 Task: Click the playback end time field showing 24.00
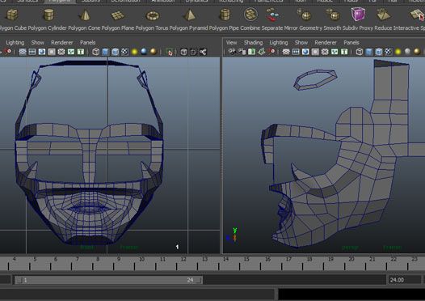[405, 280]
